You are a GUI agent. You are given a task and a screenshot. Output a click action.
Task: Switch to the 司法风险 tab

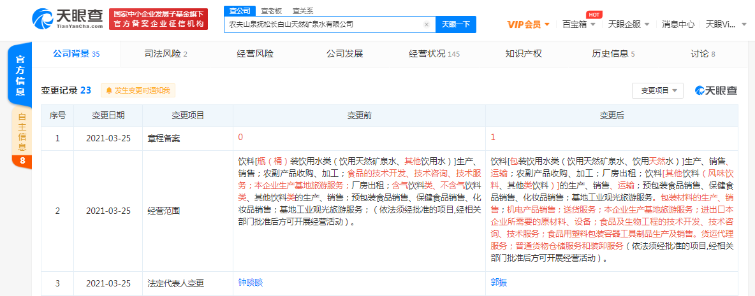166,54
